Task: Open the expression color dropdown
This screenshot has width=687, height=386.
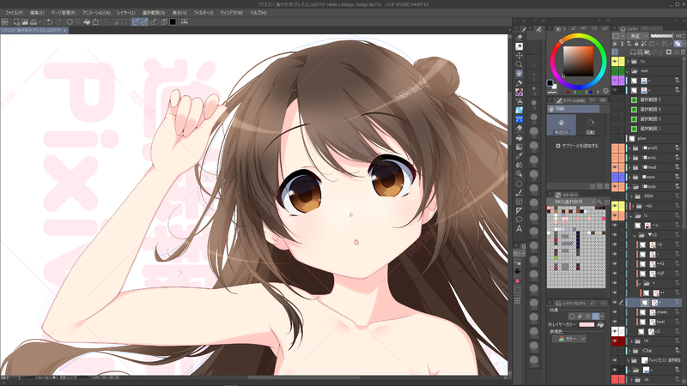Action: 569,339
